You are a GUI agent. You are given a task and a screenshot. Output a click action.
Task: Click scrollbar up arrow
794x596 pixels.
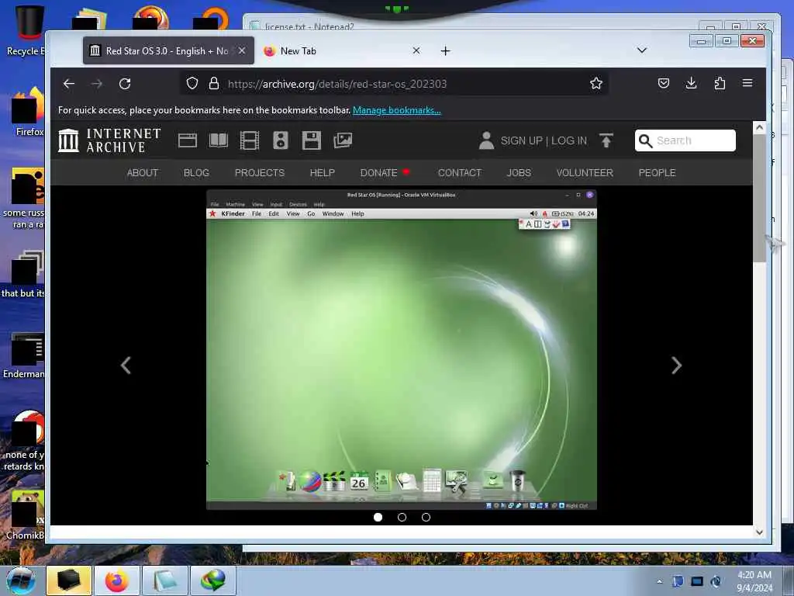[759, 128]
